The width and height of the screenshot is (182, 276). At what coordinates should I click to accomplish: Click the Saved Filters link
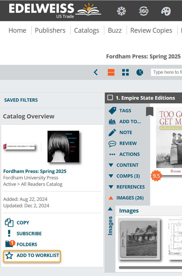click(x=21, y=100)
